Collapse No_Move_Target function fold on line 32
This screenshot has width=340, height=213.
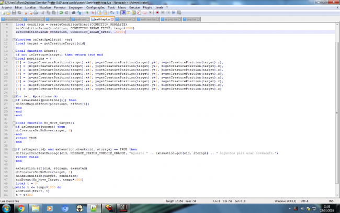point(14,123)
